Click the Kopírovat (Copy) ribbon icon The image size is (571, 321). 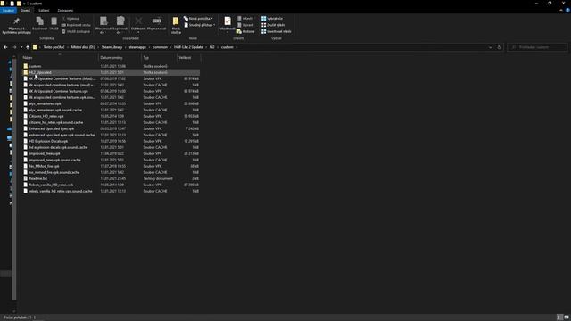[x=39, y=21]
